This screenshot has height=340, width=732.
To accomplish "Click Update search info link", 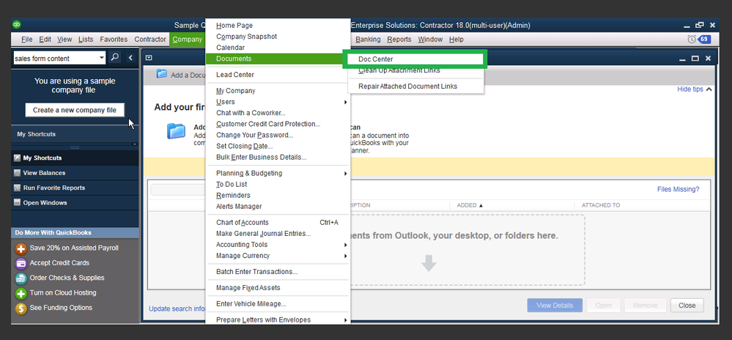I will pos(177,308).
